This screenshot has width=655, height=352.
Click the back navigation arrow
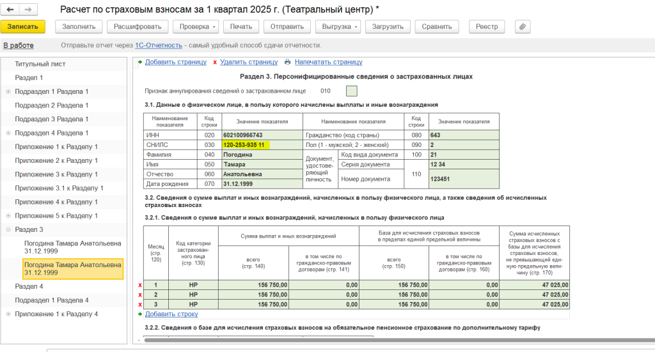click(10, 10)
